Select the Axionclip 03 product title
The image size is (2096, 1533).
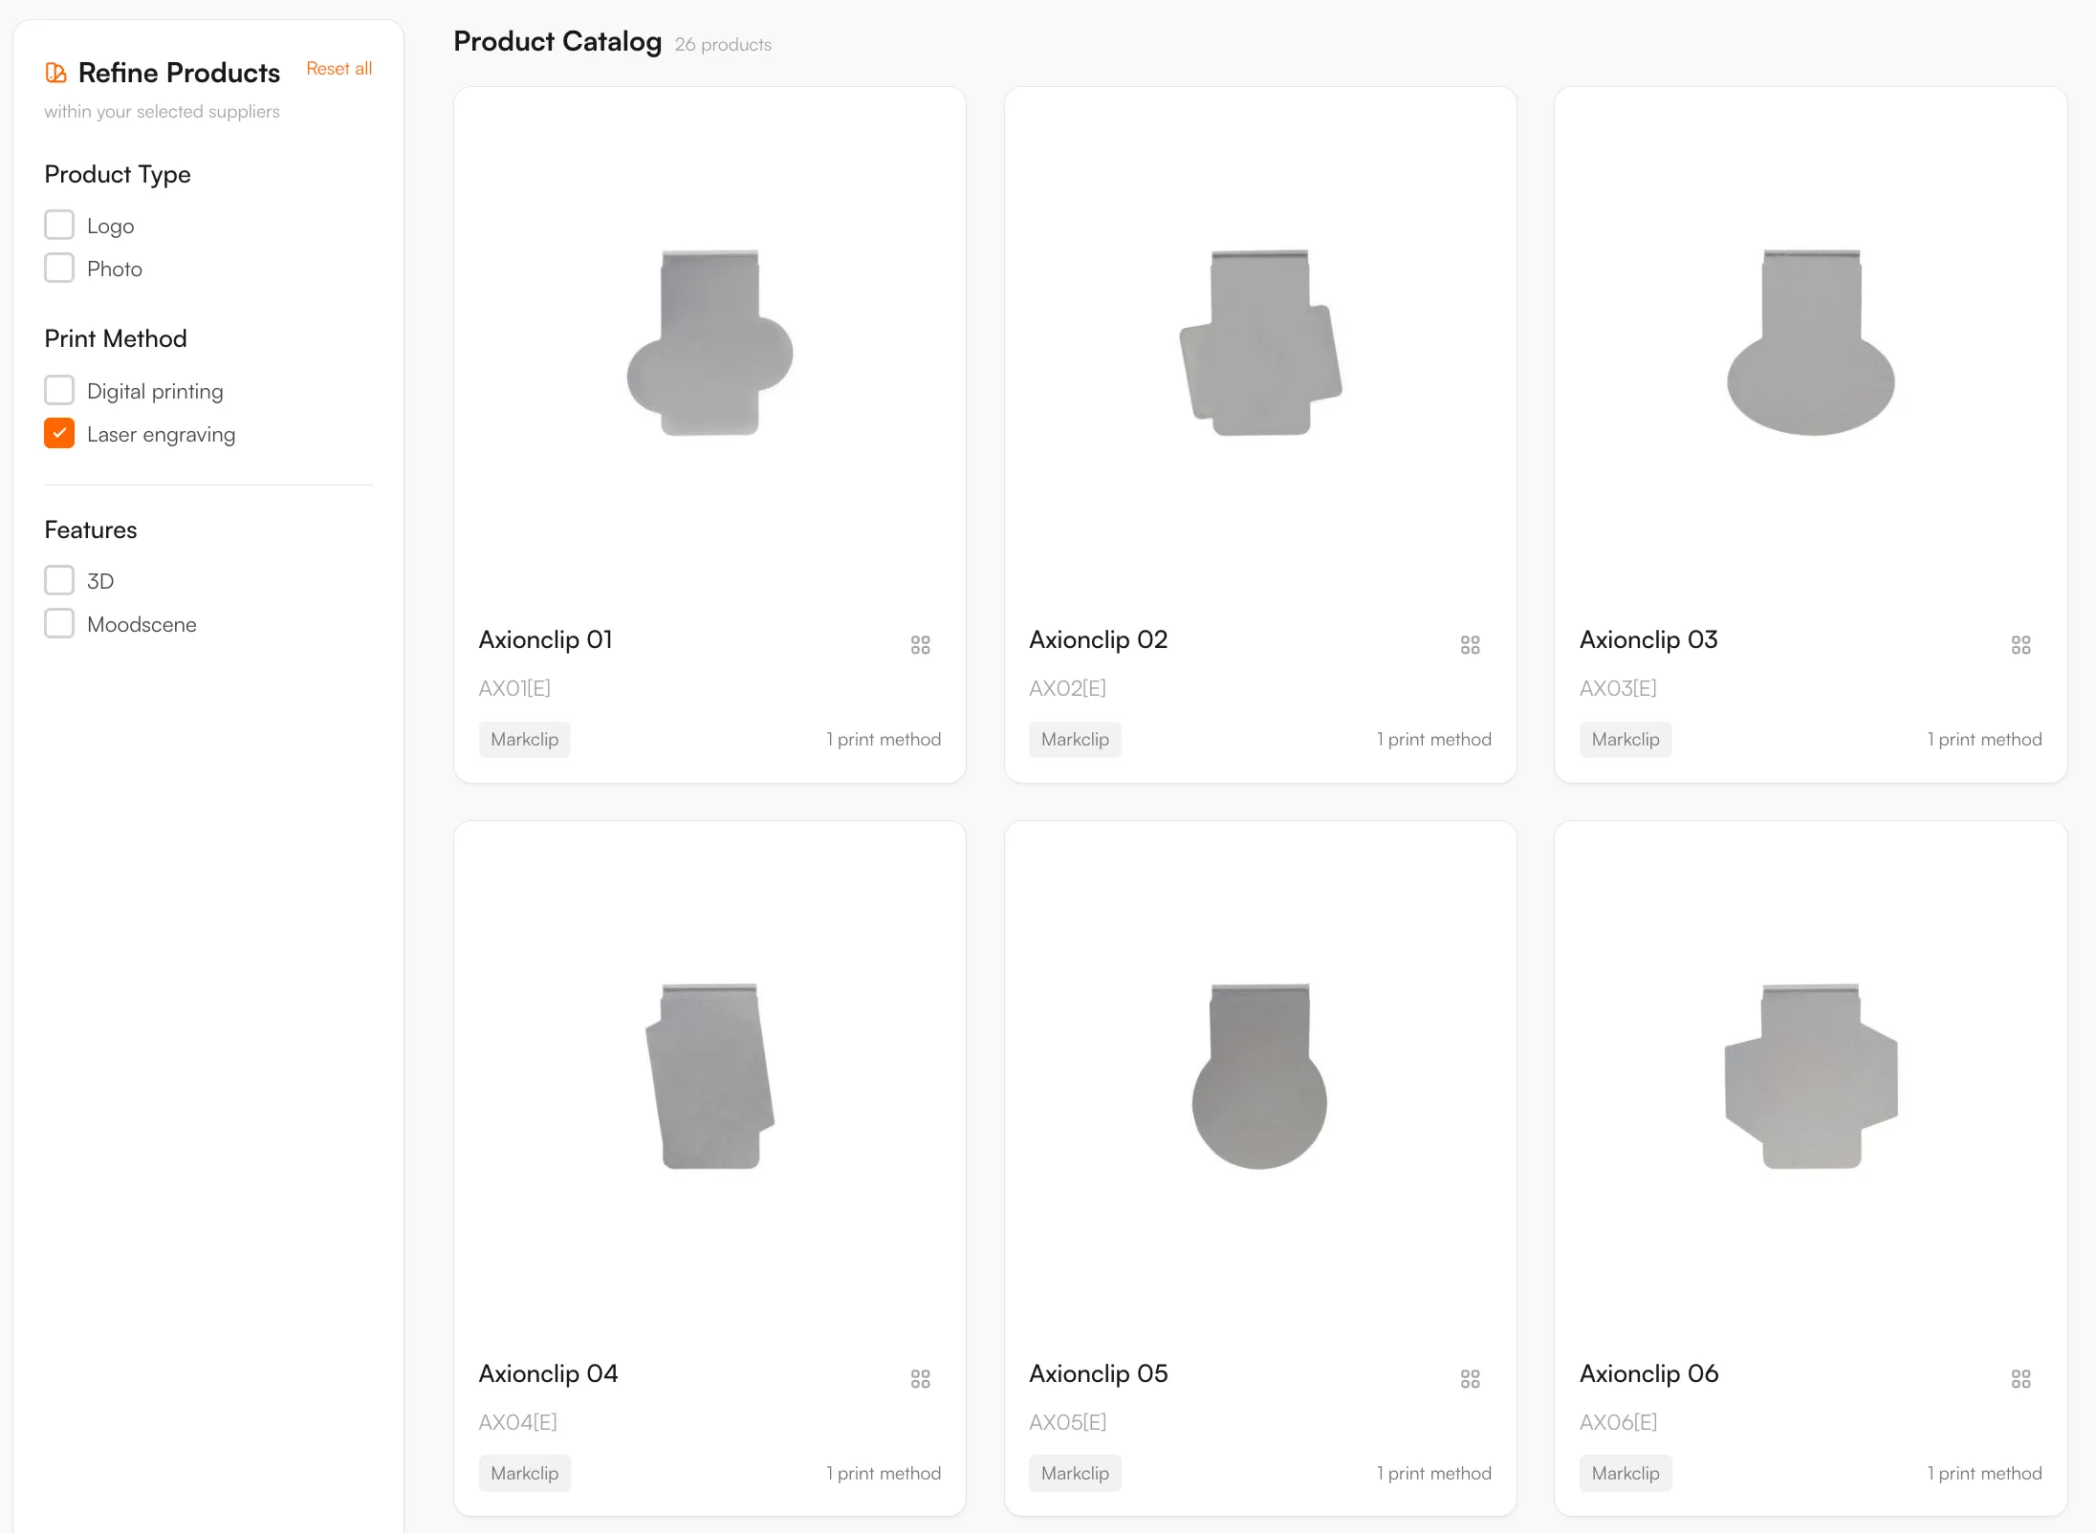click(x=1649, y=640)
